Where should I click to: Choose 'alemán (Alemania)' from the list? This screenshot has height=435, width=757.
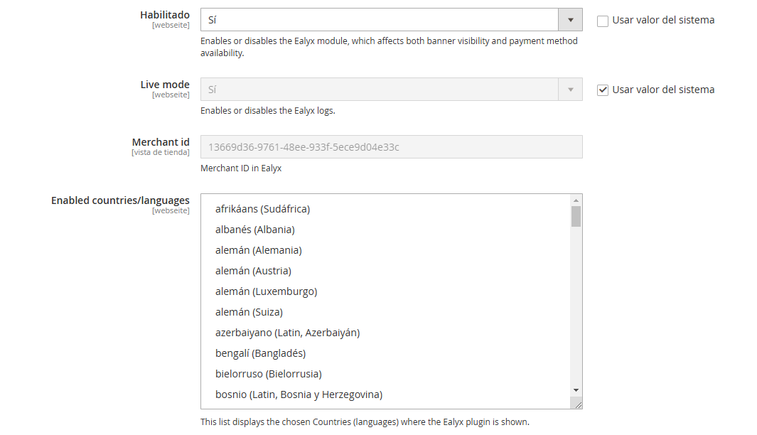point(258,250)
